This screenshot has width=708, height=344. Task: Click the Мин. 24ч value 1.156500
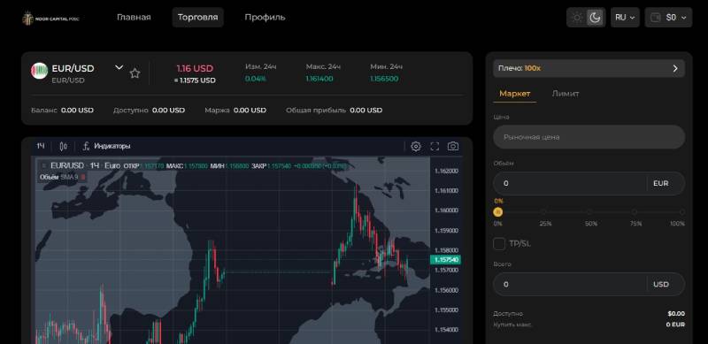coord(384,79)
